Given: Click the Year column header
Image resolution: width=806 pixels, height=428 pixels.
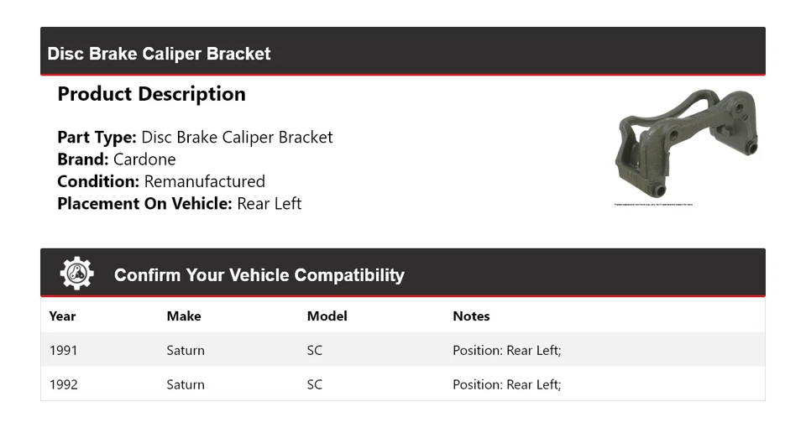Looking at the screenshot, I should pos(62,316).
